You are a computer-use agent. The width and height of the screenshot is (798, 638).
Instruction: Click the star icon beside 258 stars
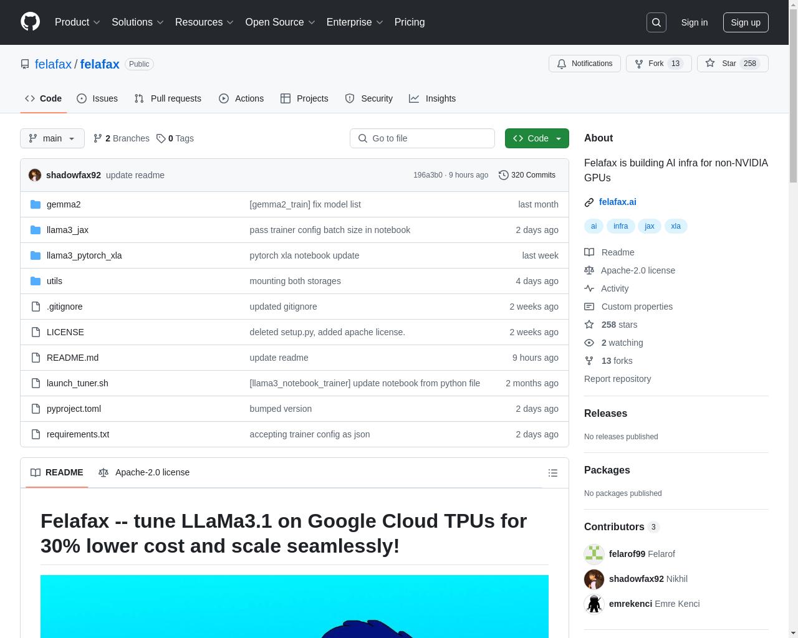589,325
